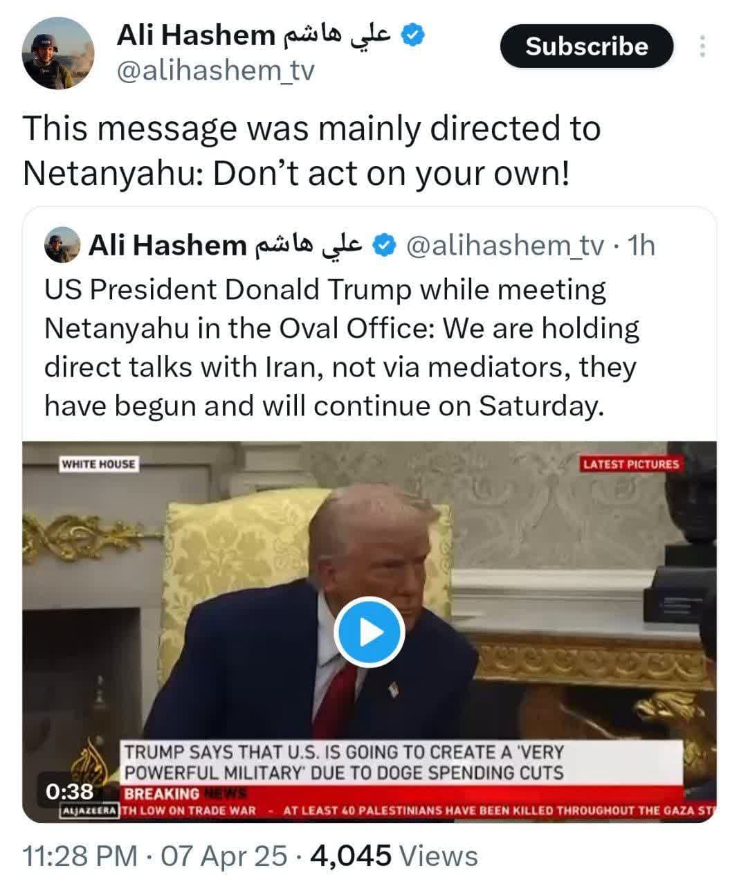Screen dimensions: 739x886
Task: Click the 1h timestamp on quoted tweet
Action: pos(640,246)
